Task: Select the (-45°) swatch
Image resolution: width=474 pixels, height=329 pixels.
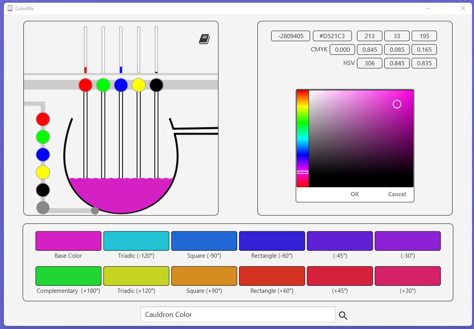Action: [340, 241]
